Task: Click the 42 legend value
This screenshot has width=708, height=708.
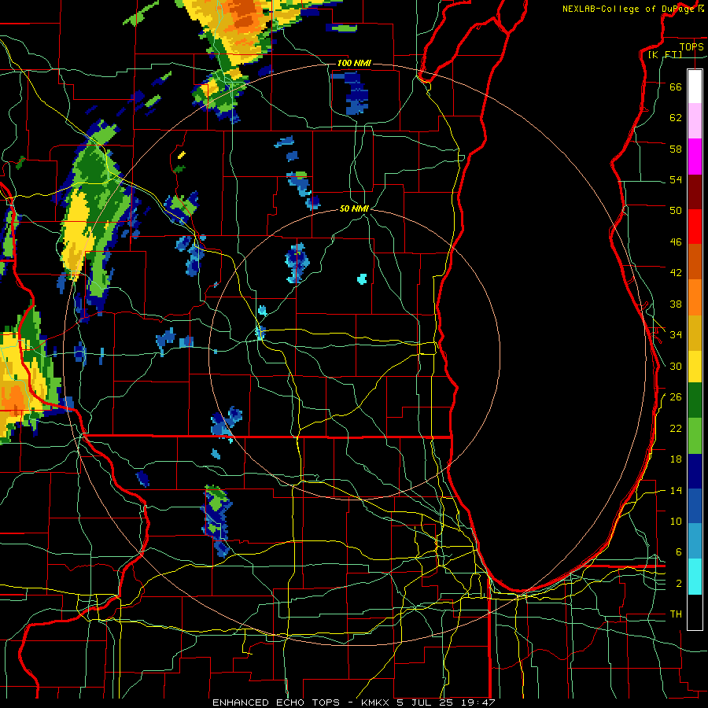Action: [676, 273]
